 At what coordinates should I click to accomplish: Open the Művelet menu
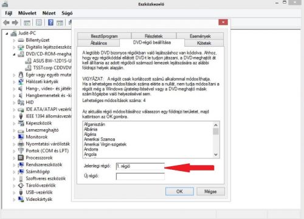(27, 13)
